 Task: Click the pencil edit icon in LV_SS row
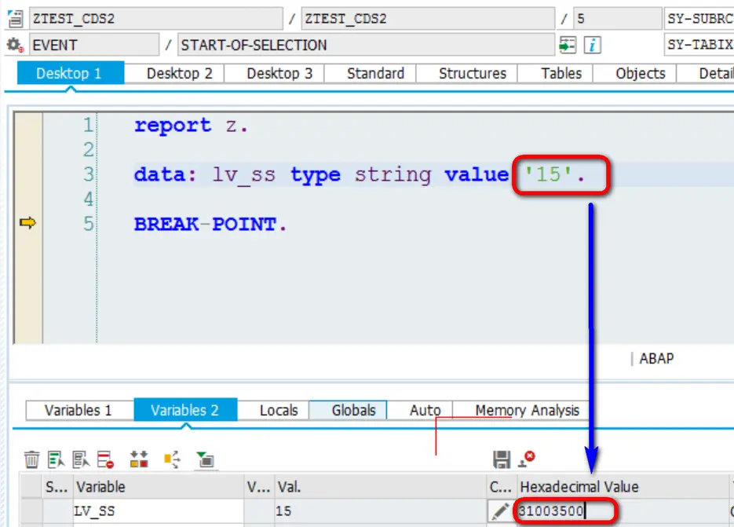[500, 511]
